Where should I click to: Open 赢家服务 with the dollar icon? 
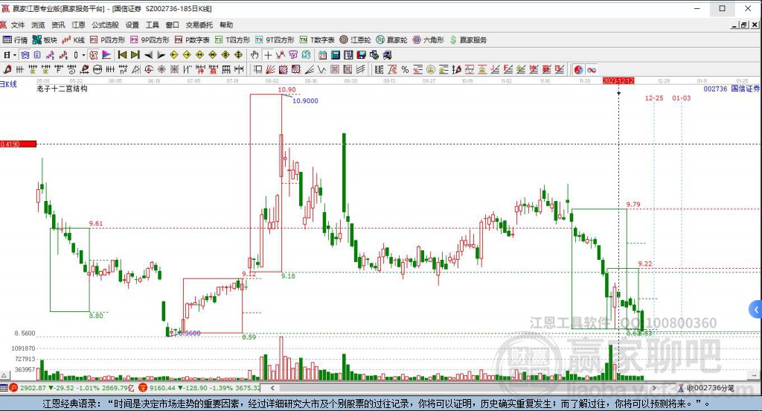468,40
